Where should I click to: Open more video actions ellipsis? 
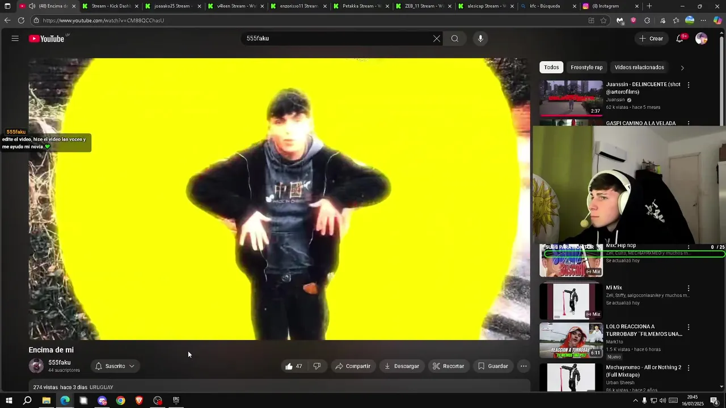click(x=524, y=366)
